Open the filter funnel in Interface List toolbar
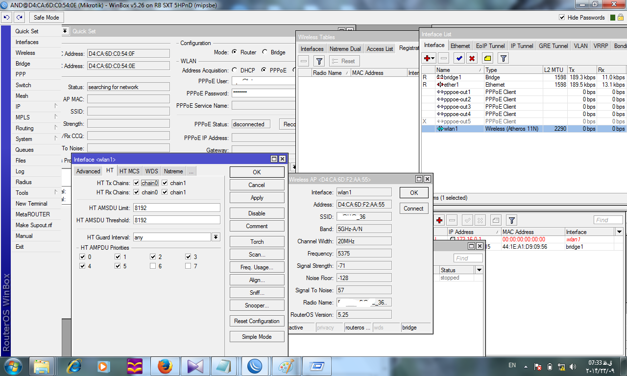 (503, 58)
